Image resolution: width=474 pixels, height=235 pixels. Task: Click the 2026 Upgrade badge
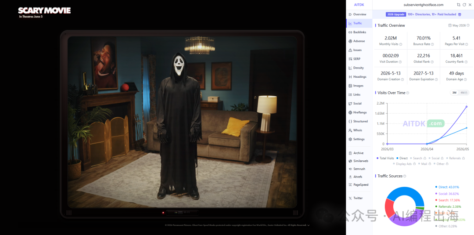pyautogui.click(x=396, y=14)
